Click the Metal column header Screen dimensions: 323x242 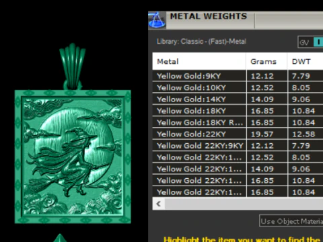(x=199, y=61)
